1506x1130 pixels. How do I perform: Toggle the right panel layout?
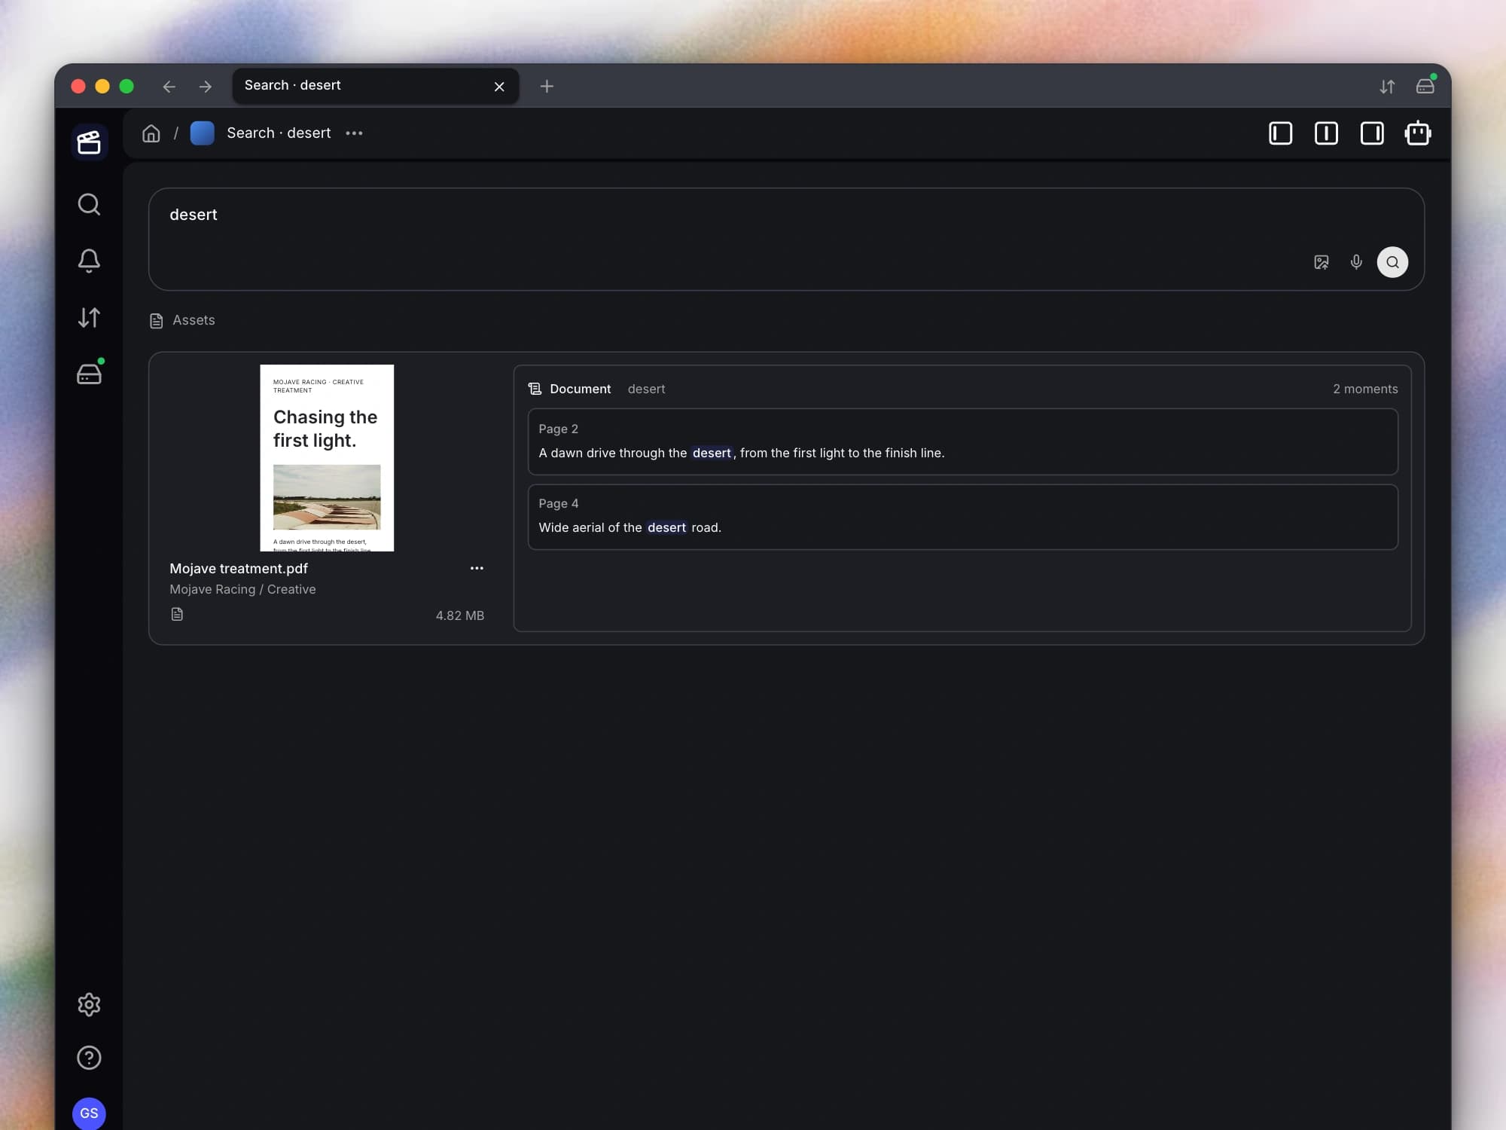coord(1372,133)
